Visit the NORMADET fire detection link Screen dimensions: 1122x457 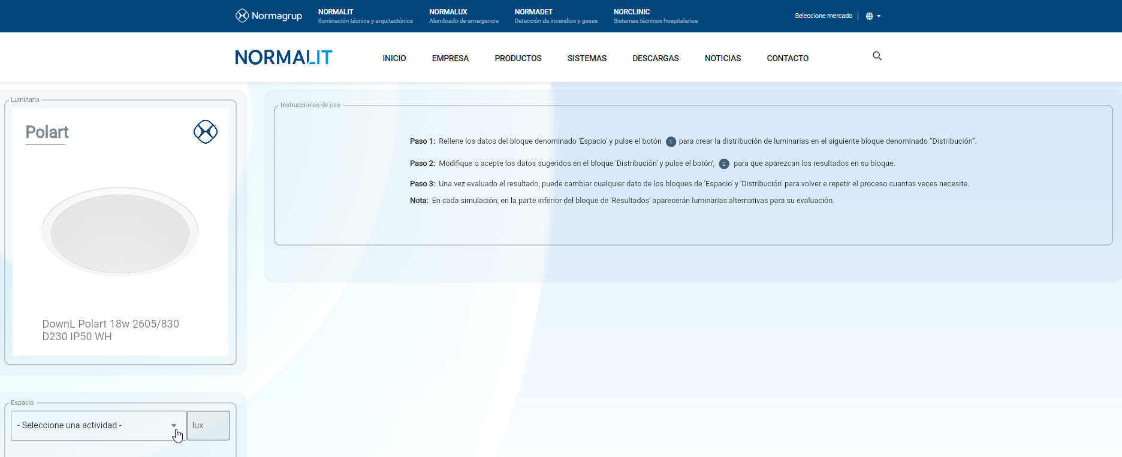(x=556, y=16)
